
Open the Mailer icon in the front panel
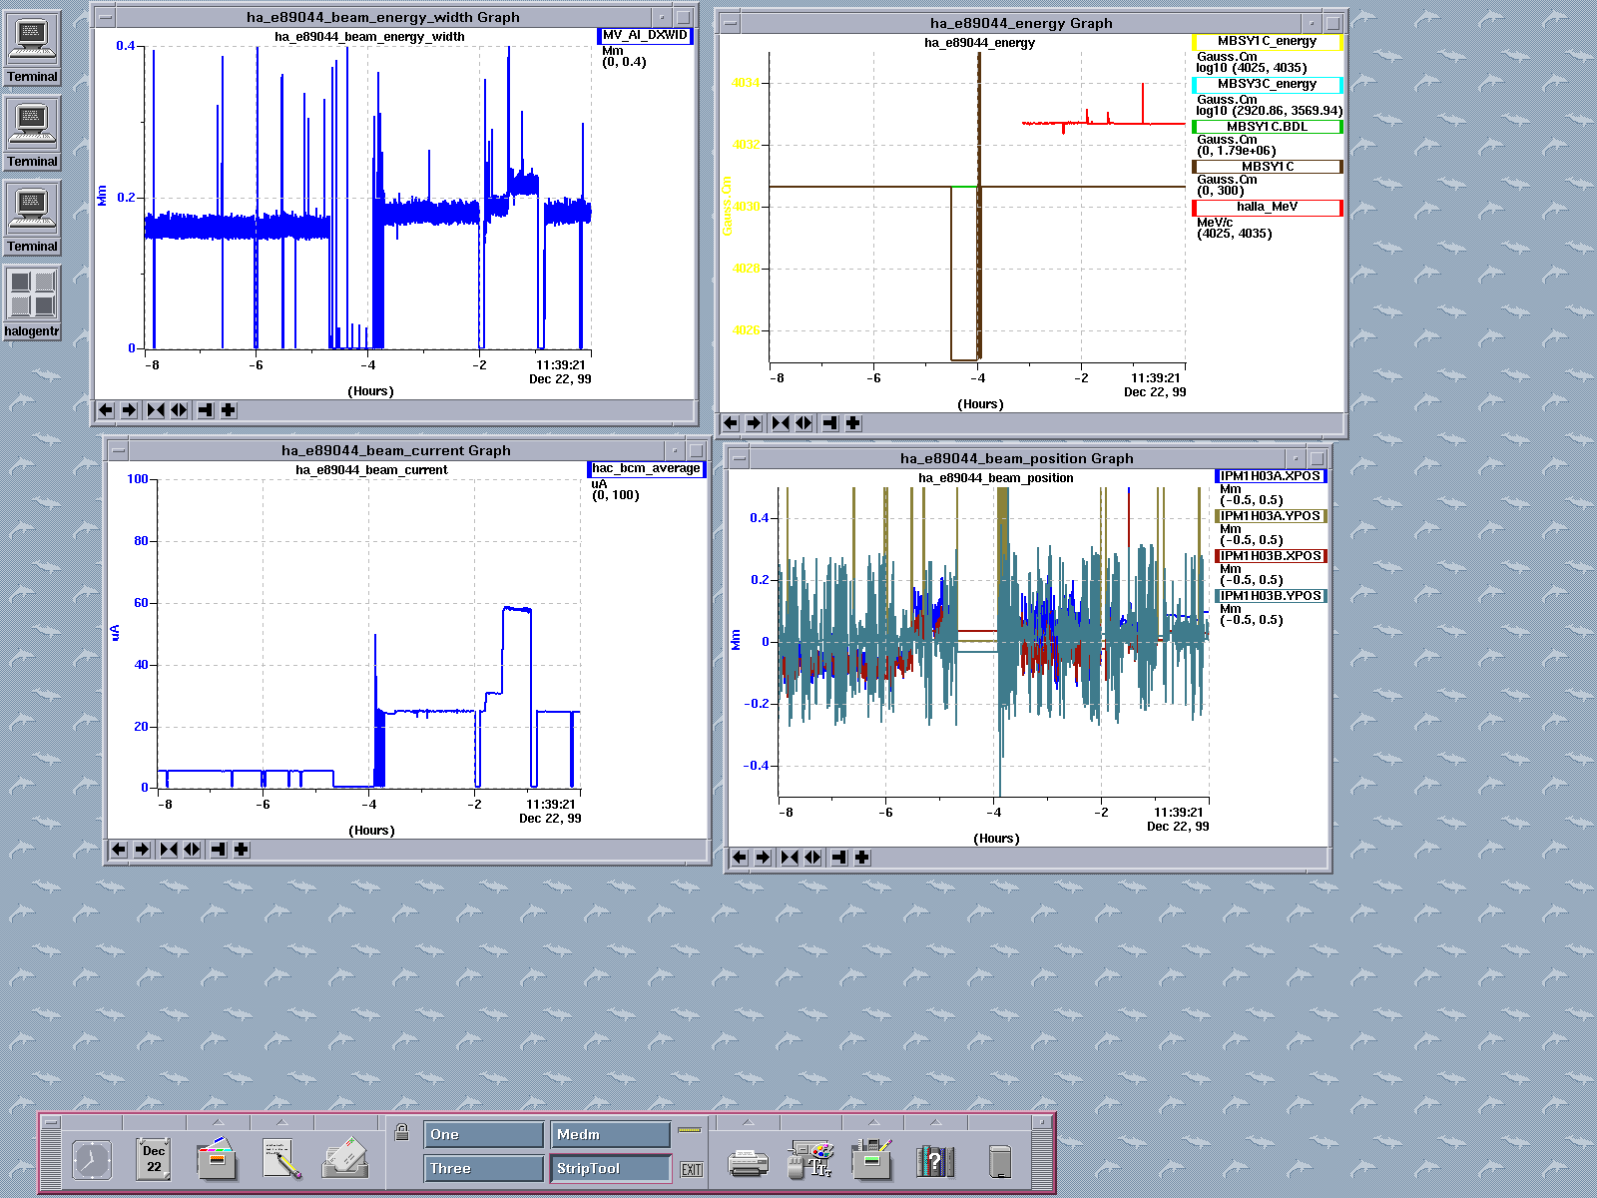[346, 1159]
